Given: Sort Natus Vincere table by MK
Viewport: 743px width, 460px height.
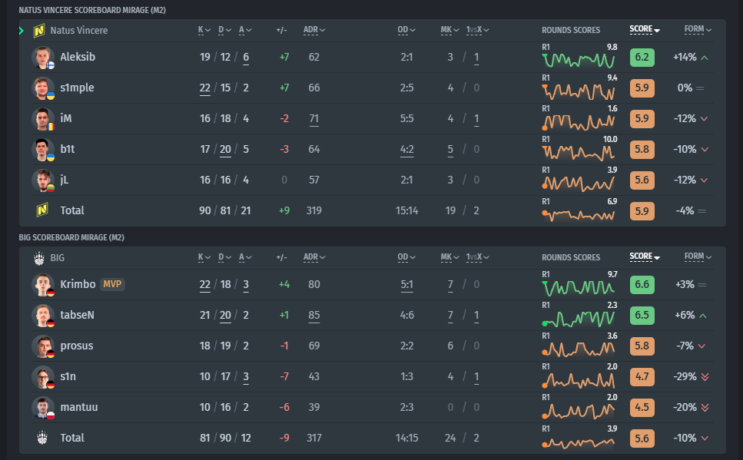Looking at the screenshot, I should [x=449, y=30].
